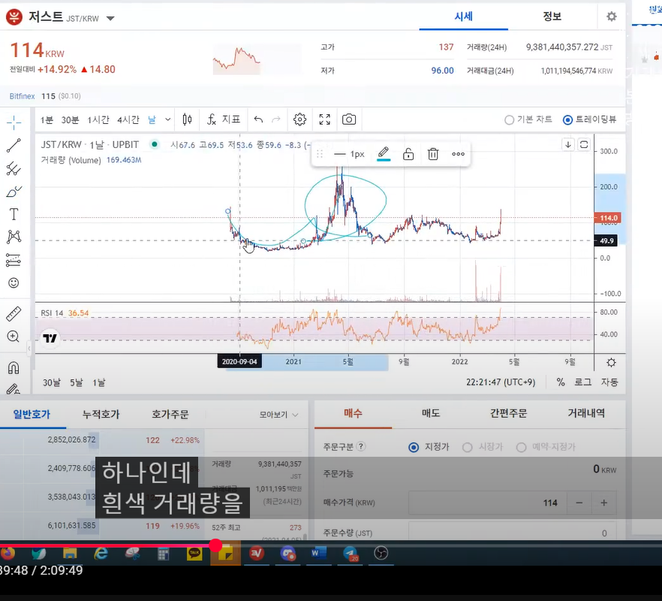662x601 pixels.
Task: Expand the JST/KRW market selector dropdown
Action: tap(110, 18)
